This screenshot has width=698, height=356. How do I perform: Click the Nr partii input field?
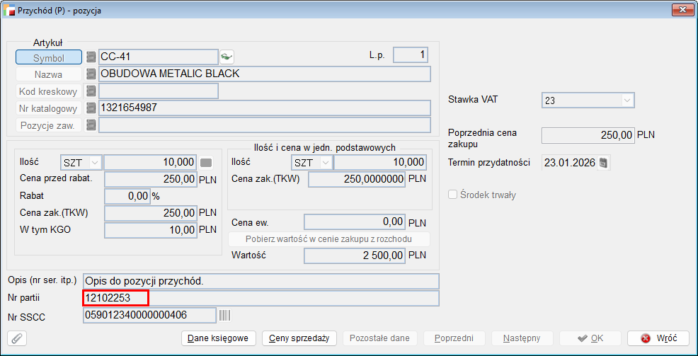(x=261, y=299)
